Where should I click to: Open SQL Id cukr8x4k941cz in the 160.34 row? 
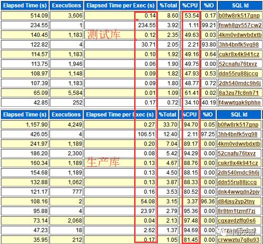pyautogui.click(x=238, y=163)
